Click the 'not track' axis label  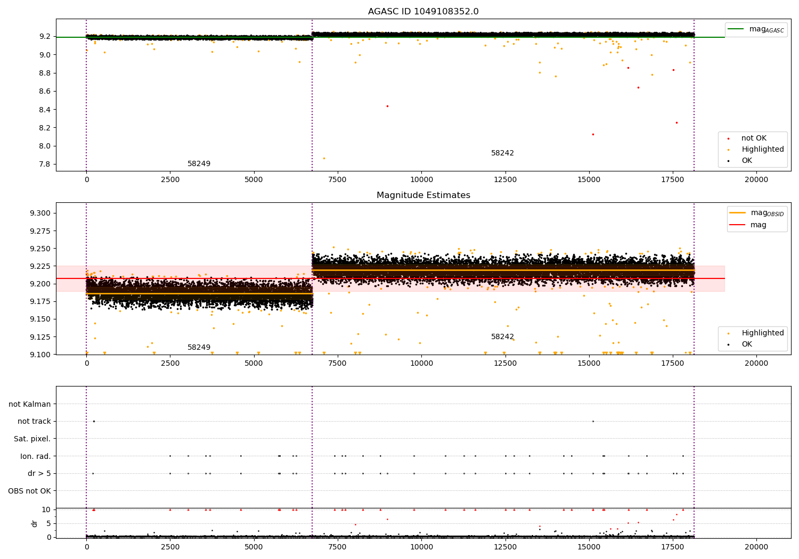pyautogui.click(x=34, y=422)
